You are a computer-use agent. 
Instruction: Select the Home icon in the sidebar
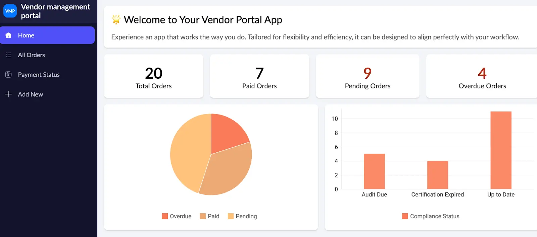[8, 35]
